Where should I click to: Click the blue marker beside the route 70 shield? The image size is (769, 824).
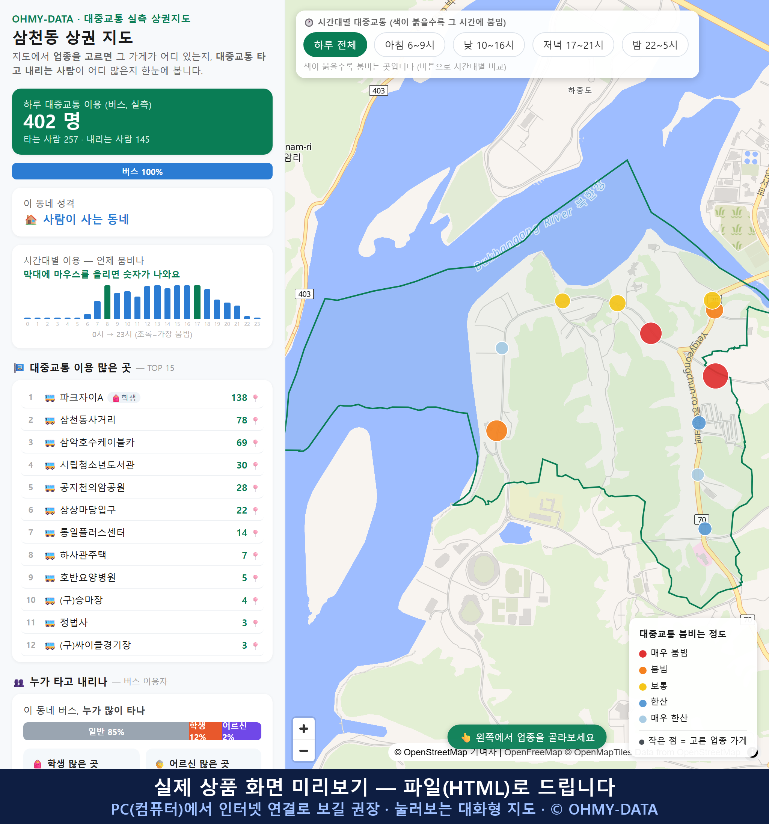point(705,529)
